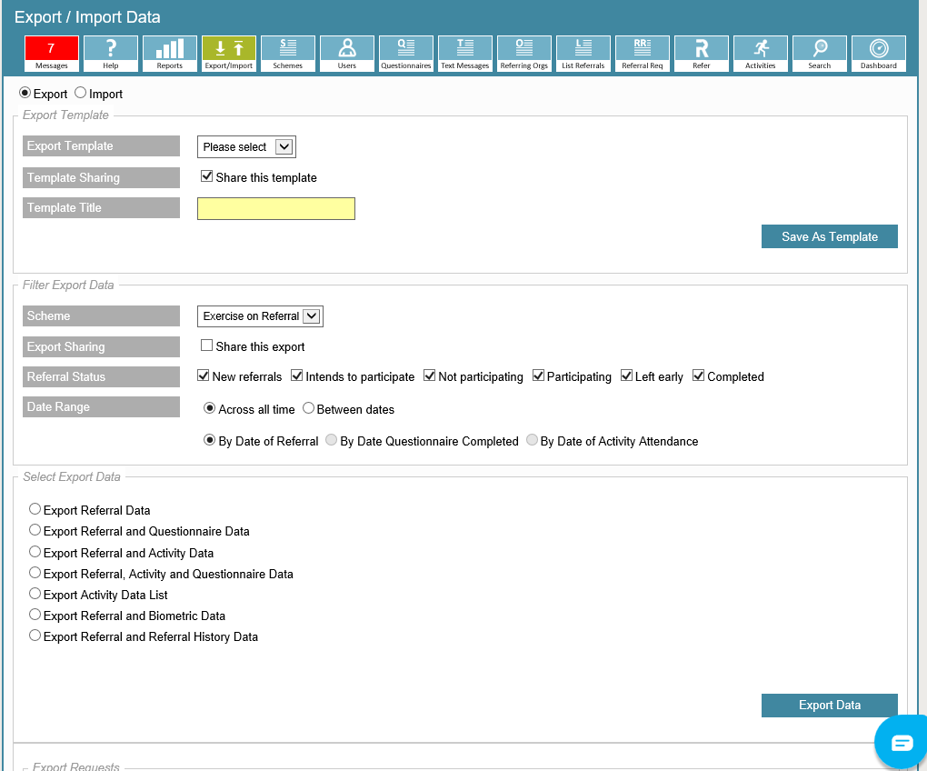Choose Export Referral and Referral History Data

tap(35, 635)
